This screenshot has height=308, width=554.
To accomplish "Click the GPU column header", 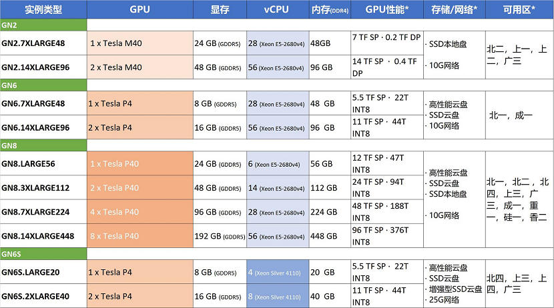I will (x=140, y=9).
